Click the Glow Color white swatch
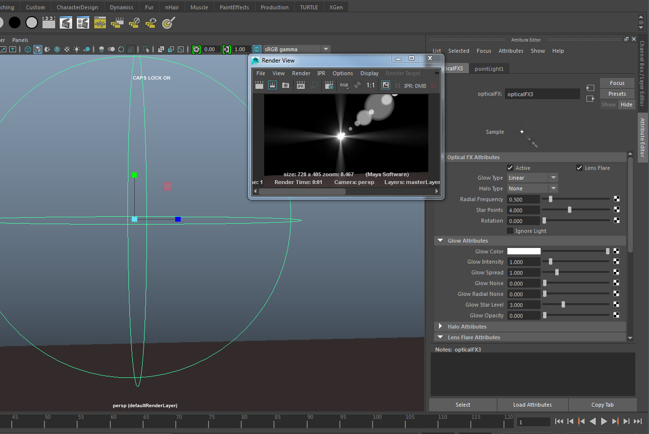649x434 pixels. (523, 251)
